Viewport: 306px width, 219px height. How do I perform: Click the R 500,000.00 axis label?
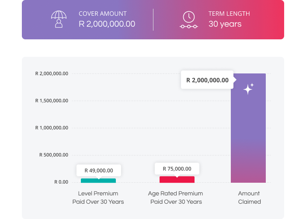pyautogui.click(x=53, y=155)
